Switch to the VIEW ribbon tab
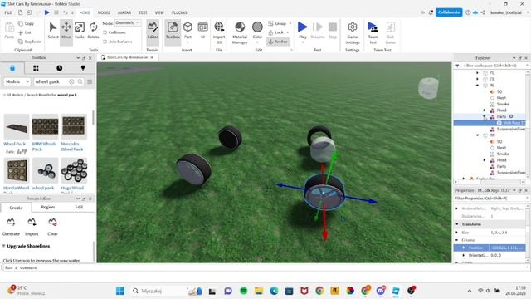531x299 pixels. (x=159, y=12)
